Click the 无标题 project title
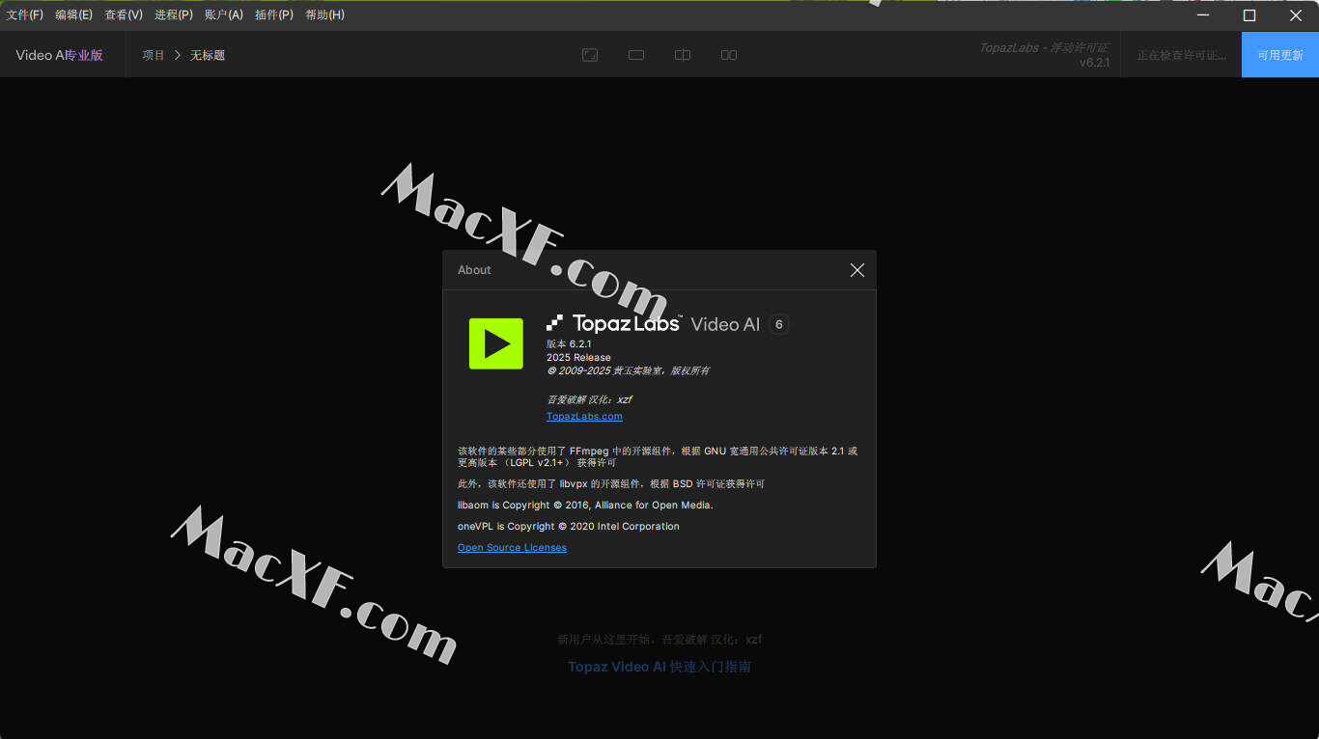Viewport: 1319px width, 739px height. 208,55
